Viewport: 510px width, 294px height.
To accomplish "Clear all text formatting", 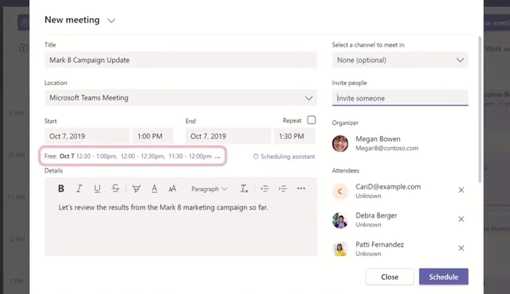I will click(x=244, y=188).
